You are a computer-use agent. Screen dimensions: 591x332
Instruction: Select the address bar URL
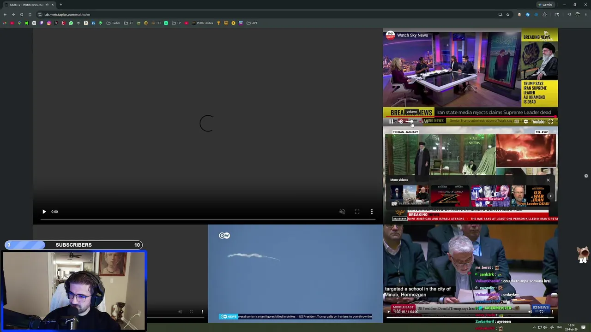tap(67, 14)
